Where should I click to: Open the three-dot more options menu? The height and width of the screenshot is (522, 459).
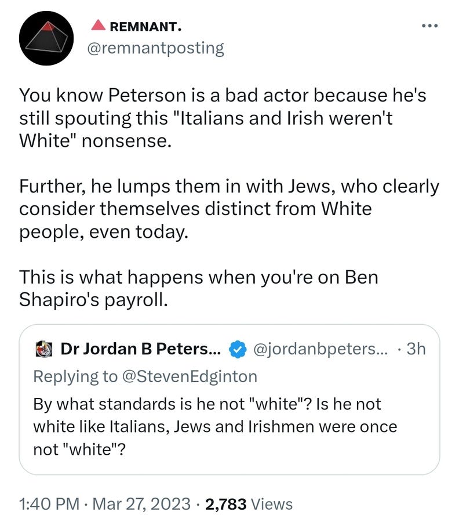[x=429, y=26]
